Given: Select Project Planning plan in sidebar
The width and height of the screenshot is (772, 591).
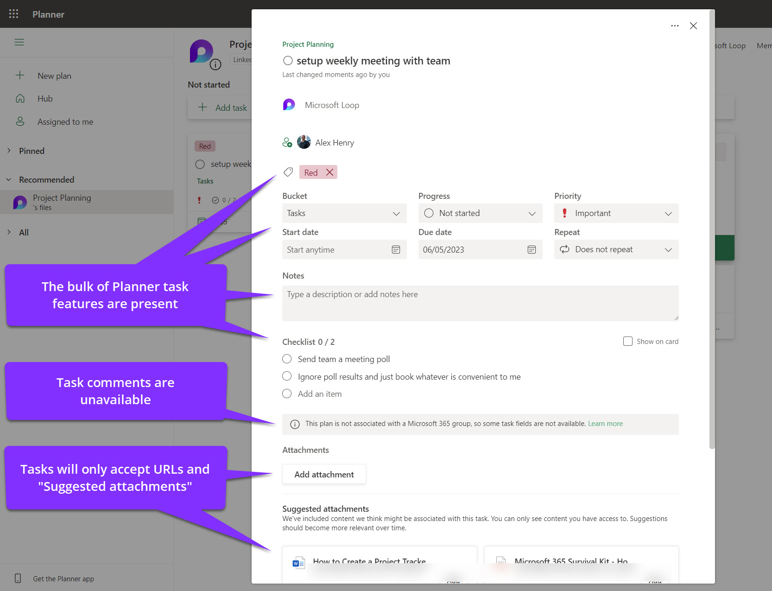Looking at the screenshot, I should tap(87, 202).
